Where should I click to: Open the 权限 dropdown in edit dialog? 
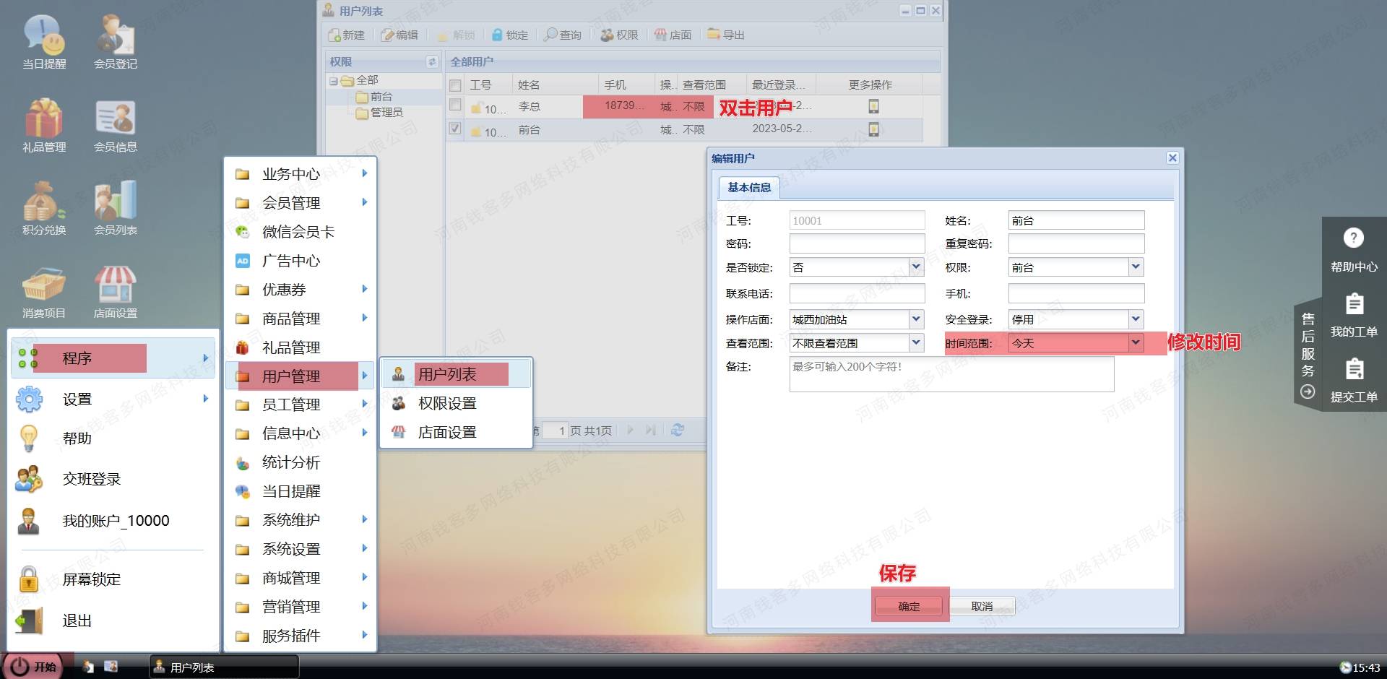pyautogui.click(x=1136, y=267)
